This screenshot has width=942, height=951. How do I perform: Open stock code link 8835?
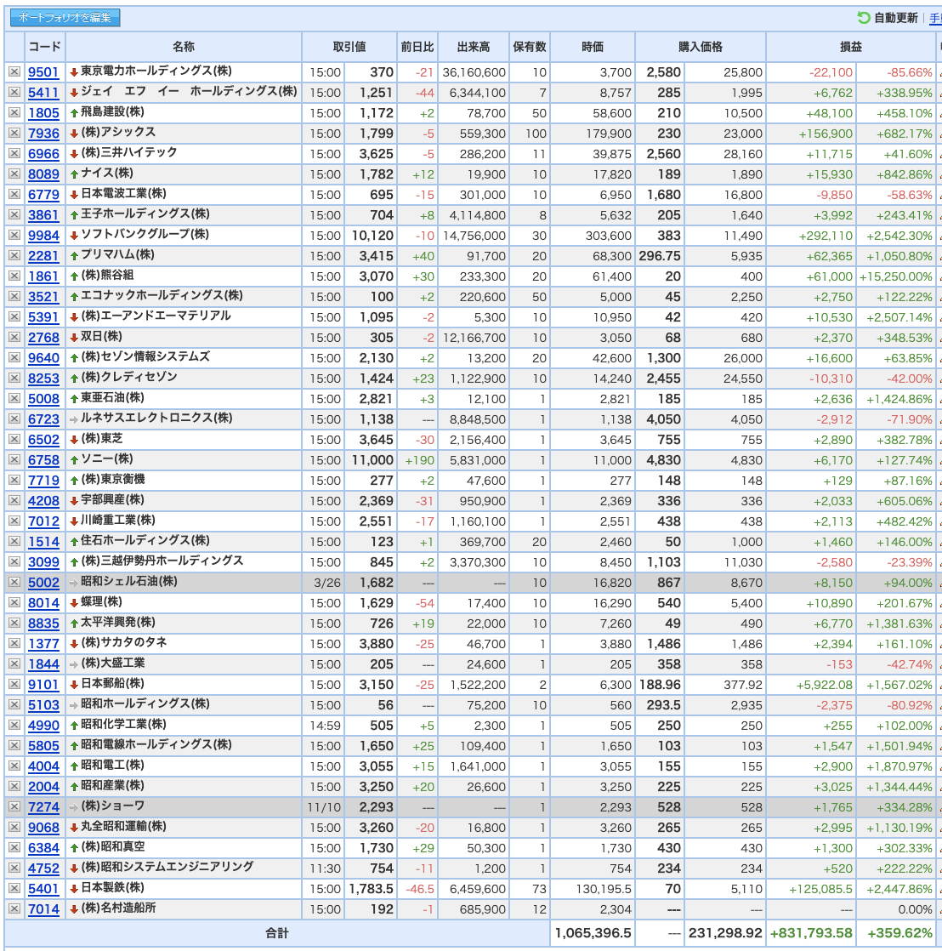pyautogui.click(x=43, y=623)
